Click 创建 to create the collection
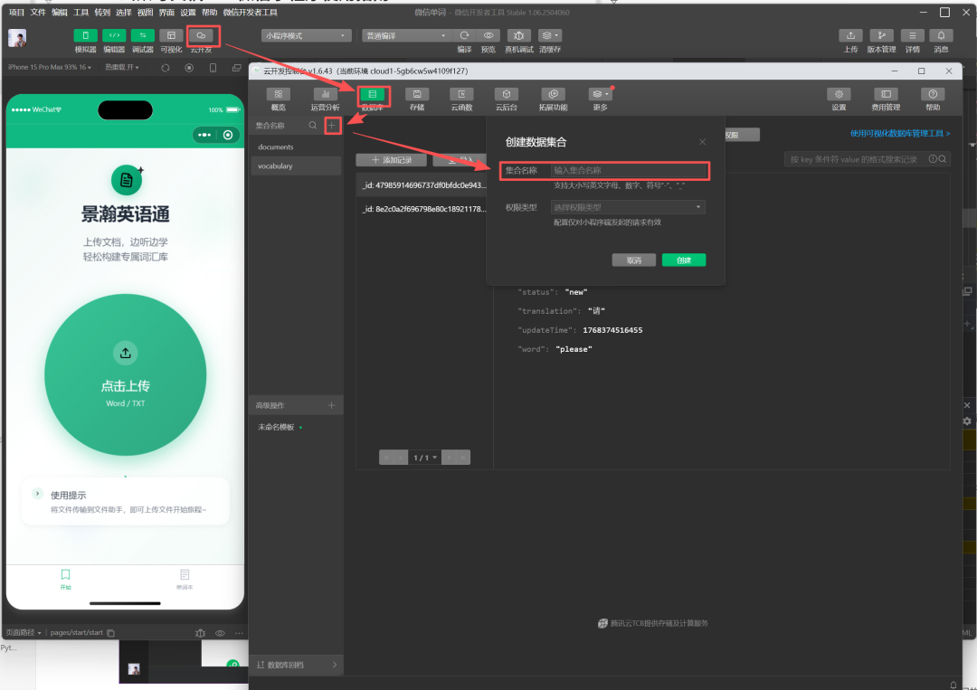The height and width of the screenshot is (690, 977). coord(684,260)
